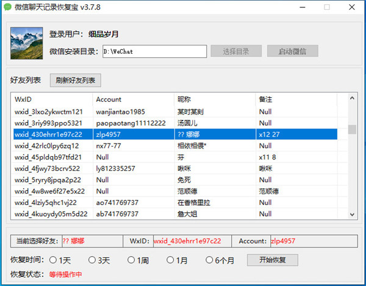Click account cell ly812335257
The height and width of the screenshot is (286, 366).
(x=115, y=169)
